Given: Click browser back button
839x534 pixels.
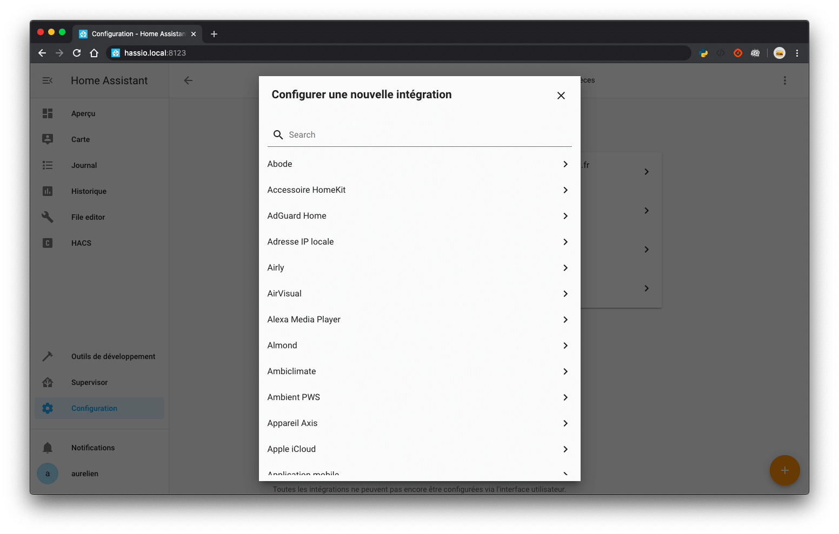Looking at the screenshot, I should (42, 53).
